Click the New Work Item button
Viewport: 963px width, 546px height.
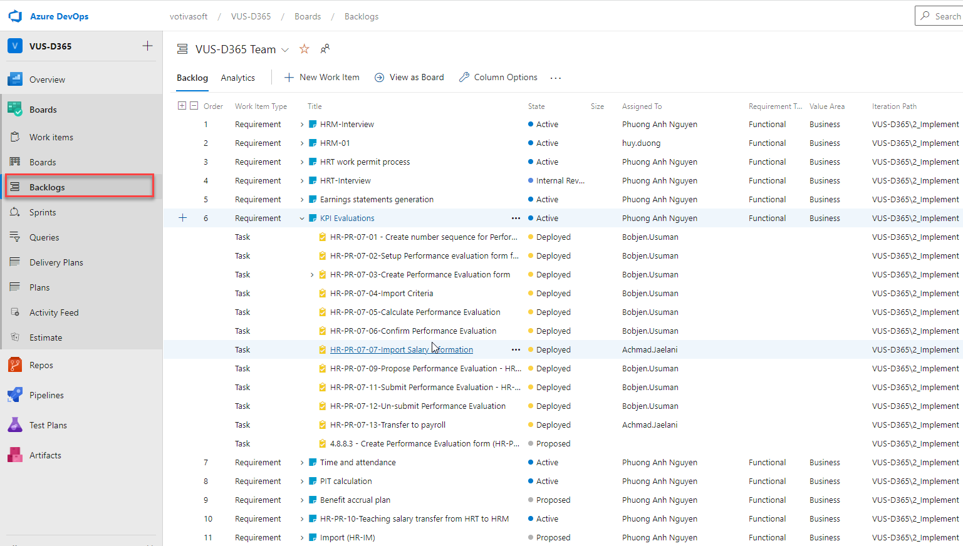pos(322,77)
